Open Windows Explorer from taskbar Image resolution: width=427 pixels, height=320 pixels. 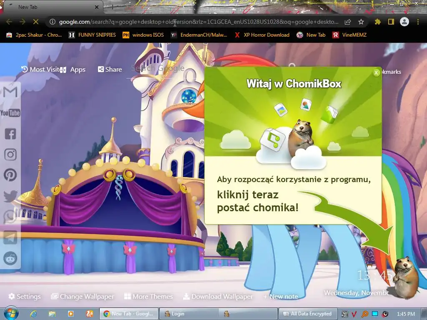pyautogui.click(x=52, y=314)
